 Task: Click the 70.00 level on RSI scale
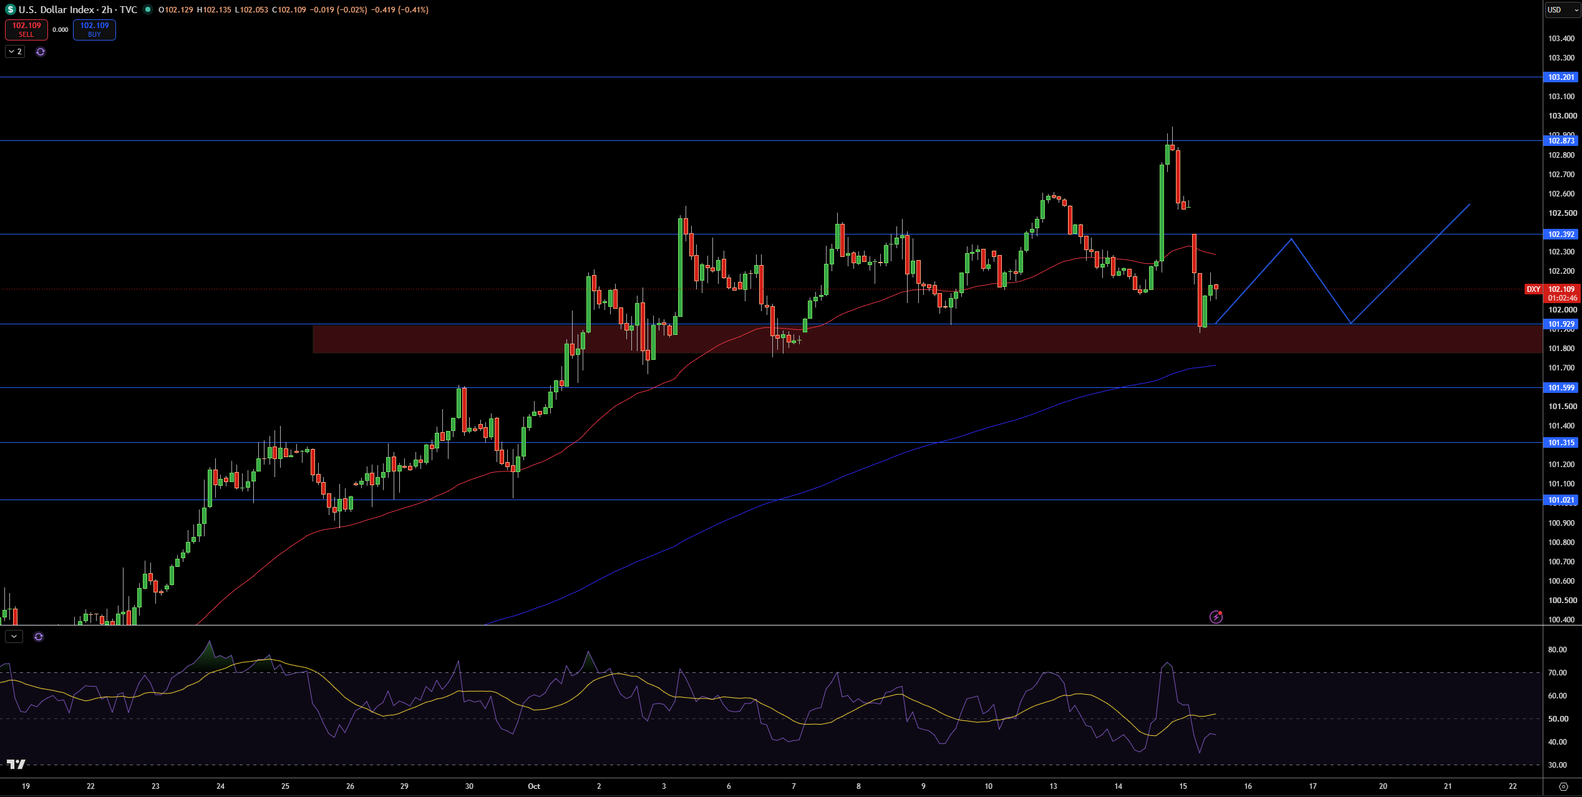pos(1558,673)
